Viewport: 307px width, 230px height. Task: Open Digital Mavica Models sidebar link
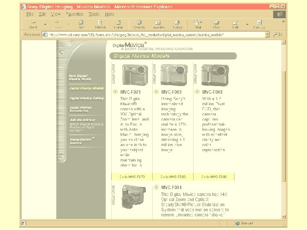86,89
